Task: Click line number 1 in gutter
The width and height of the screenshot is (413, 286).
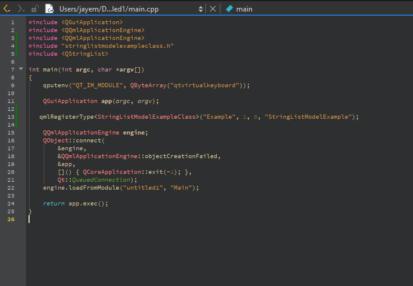Action: click(13, 22)
